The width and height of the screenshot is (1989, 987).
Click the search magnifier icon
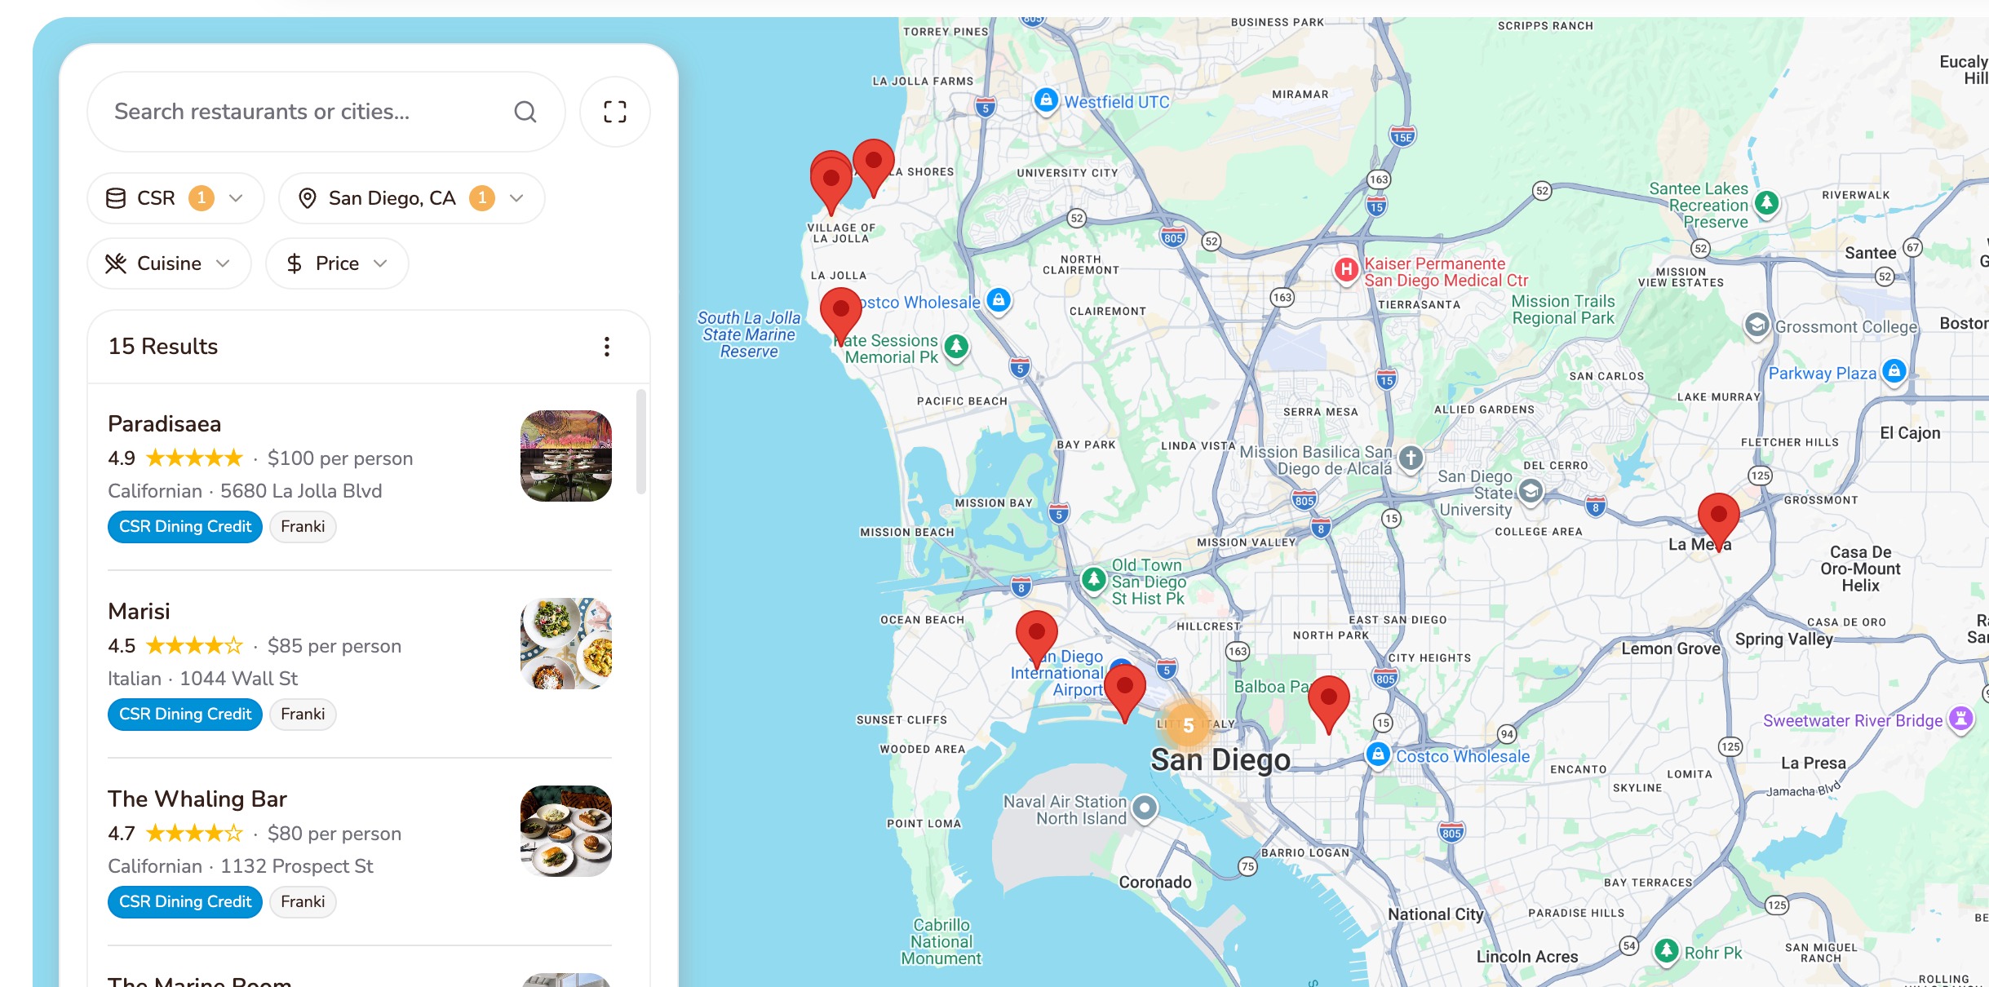525,112
